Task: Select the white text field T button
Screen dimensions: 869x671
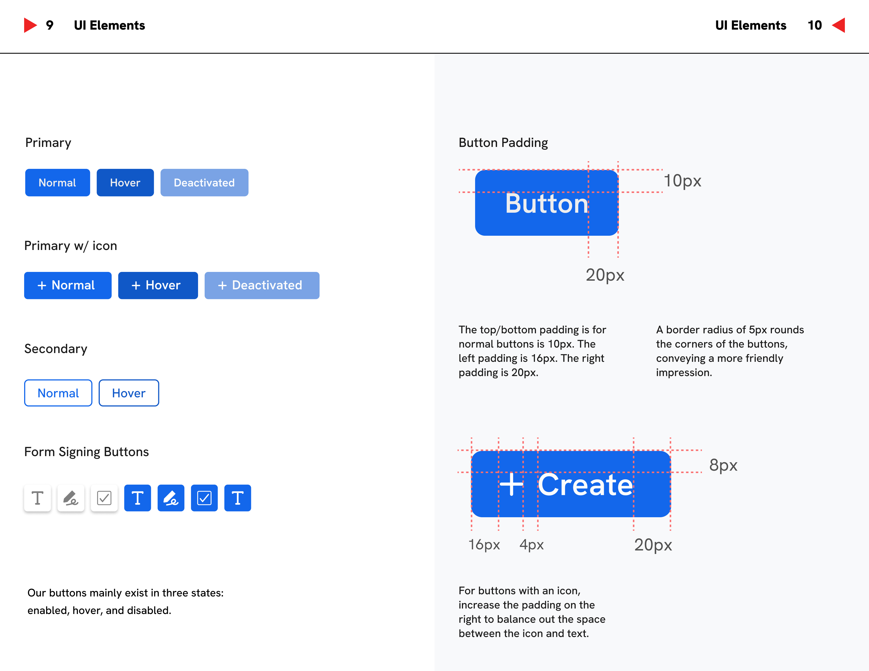Action: click(37, 498)
